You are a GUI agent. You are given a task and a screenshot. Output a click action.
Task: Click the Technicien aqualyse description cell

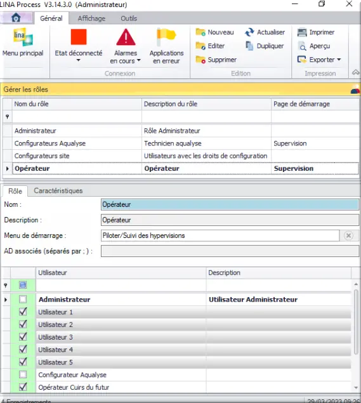[x=206, y=143]
